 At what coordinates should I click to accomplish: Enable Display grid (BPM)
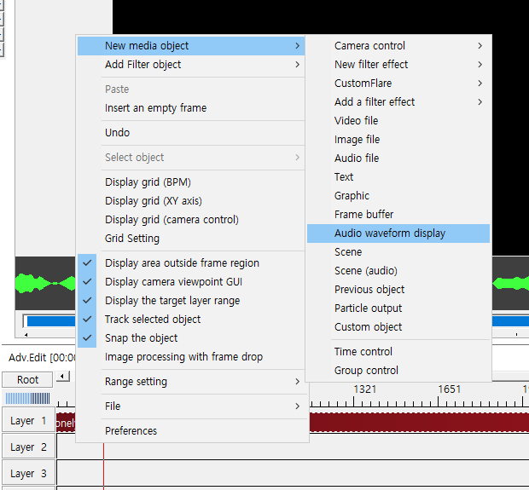191,182
